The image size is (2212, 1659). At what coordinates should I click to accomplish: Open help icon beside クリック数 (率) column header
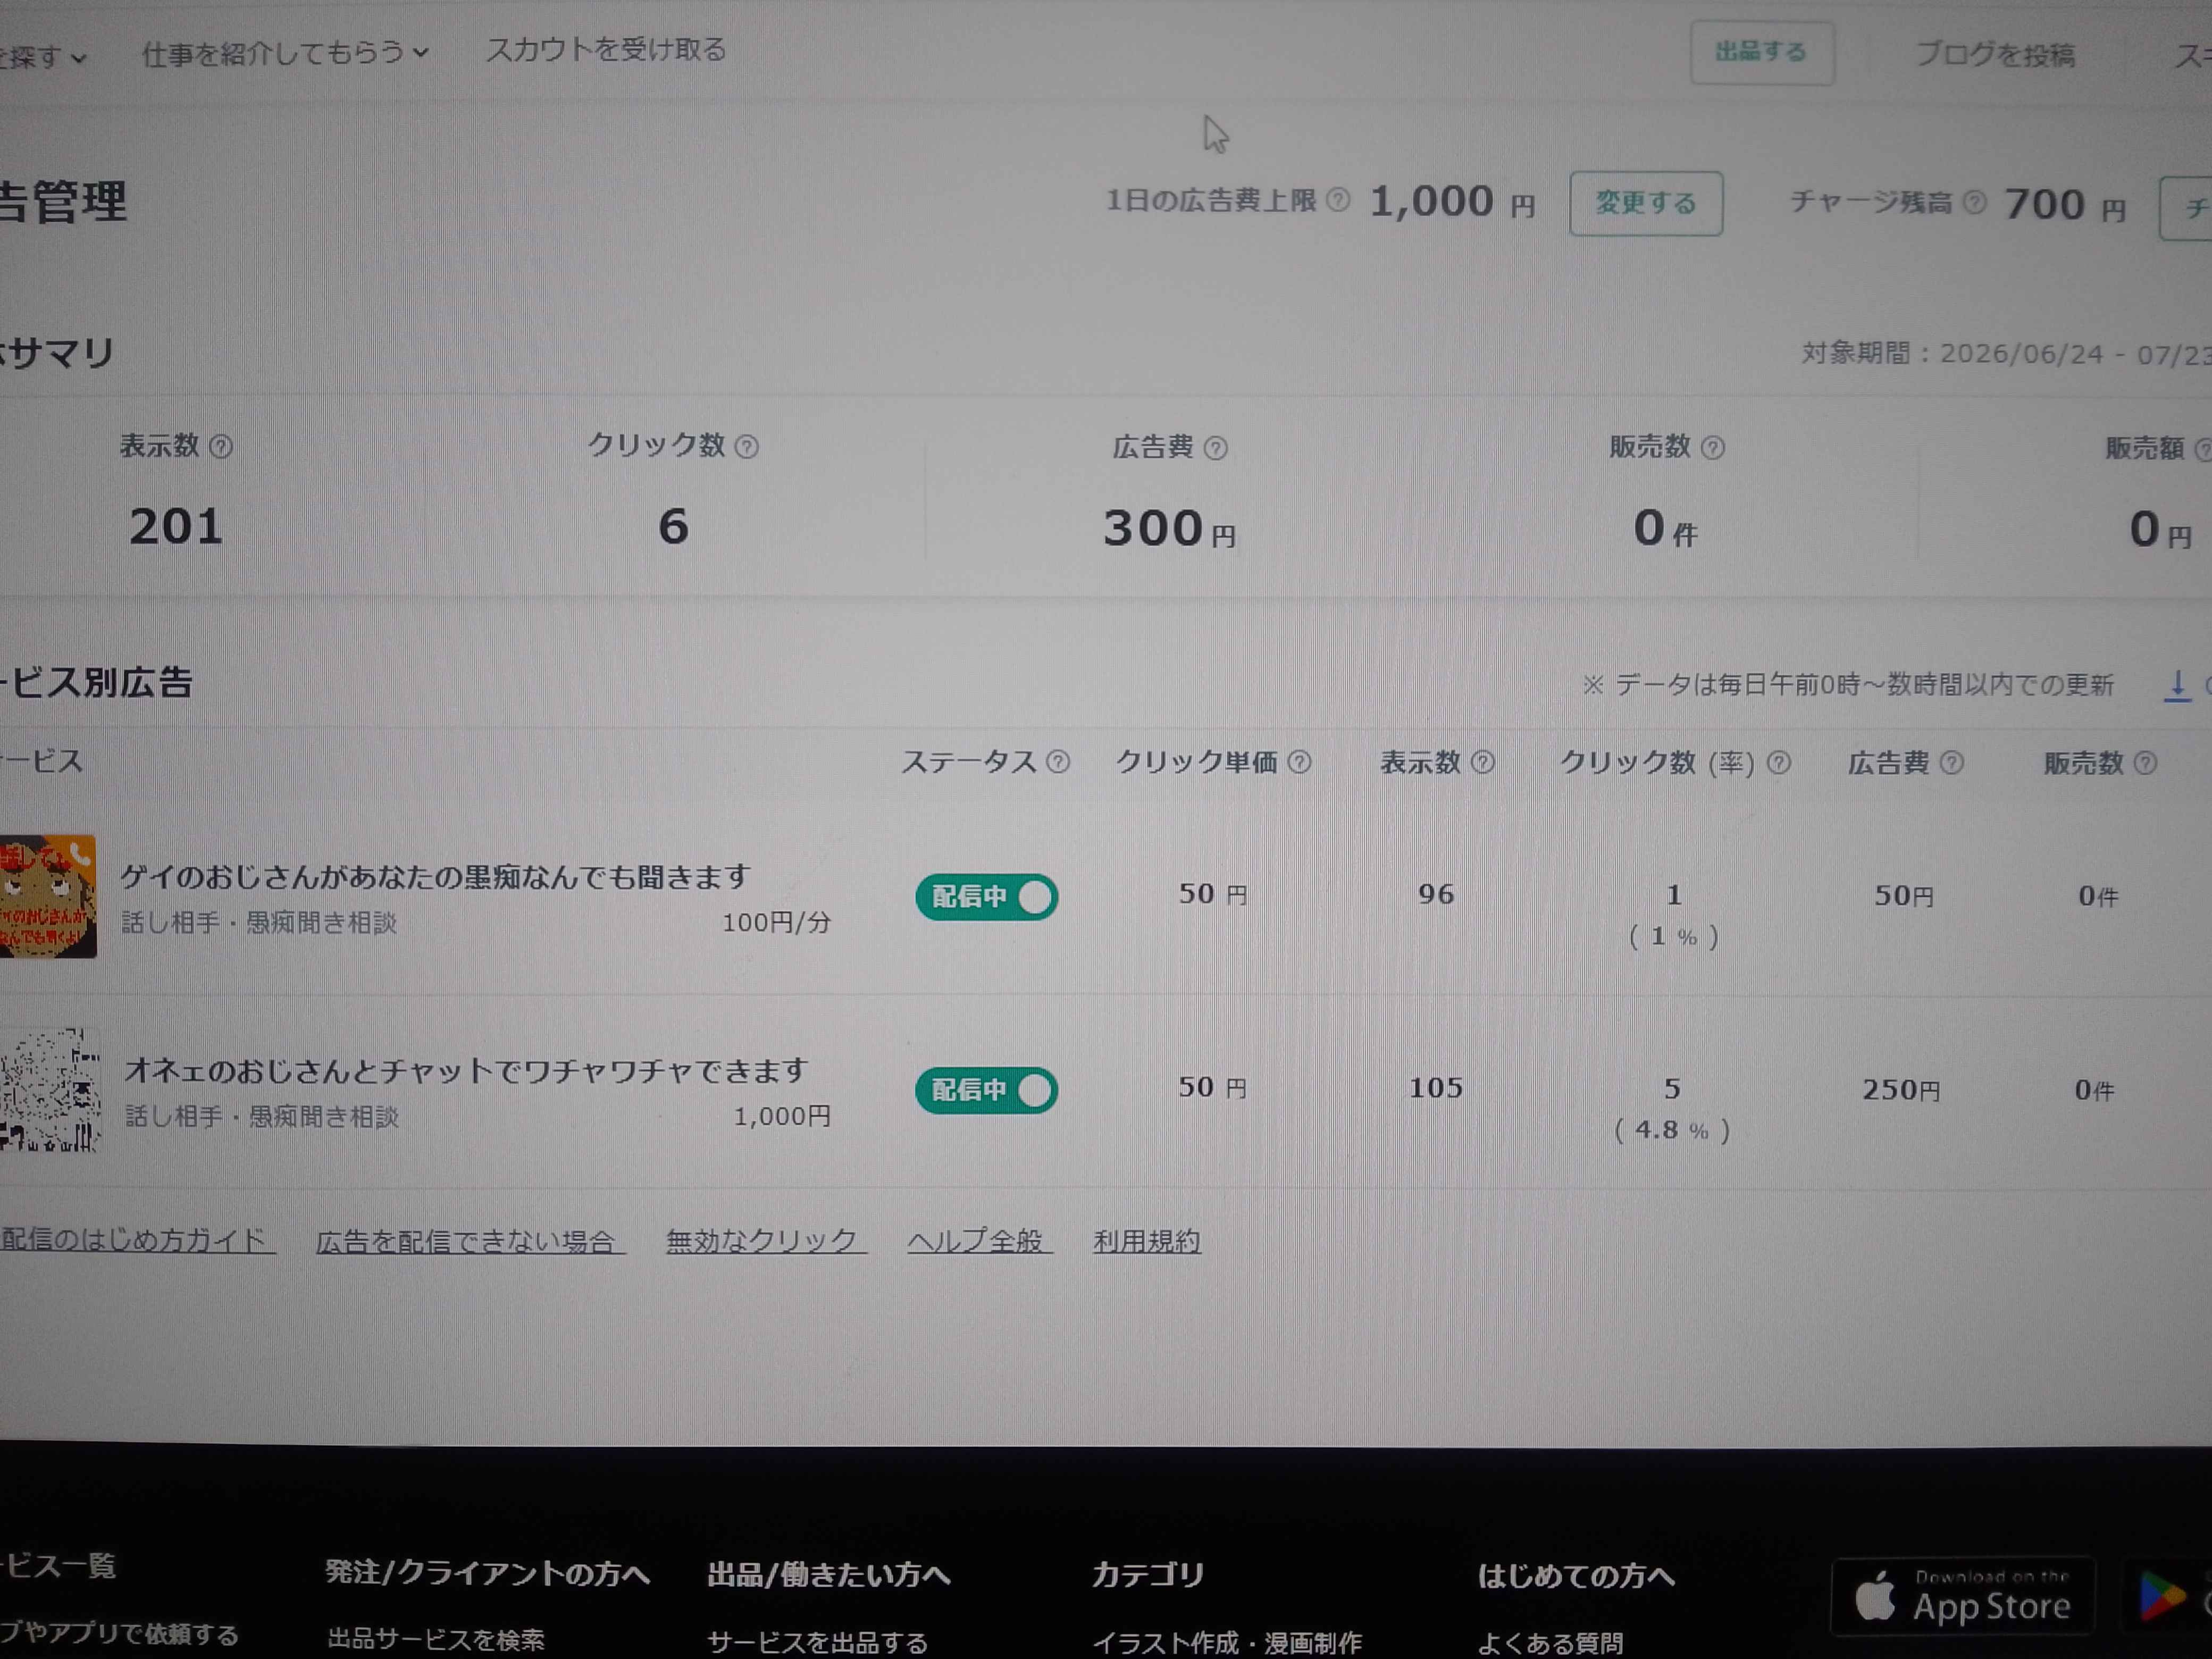coord(1778,764)
